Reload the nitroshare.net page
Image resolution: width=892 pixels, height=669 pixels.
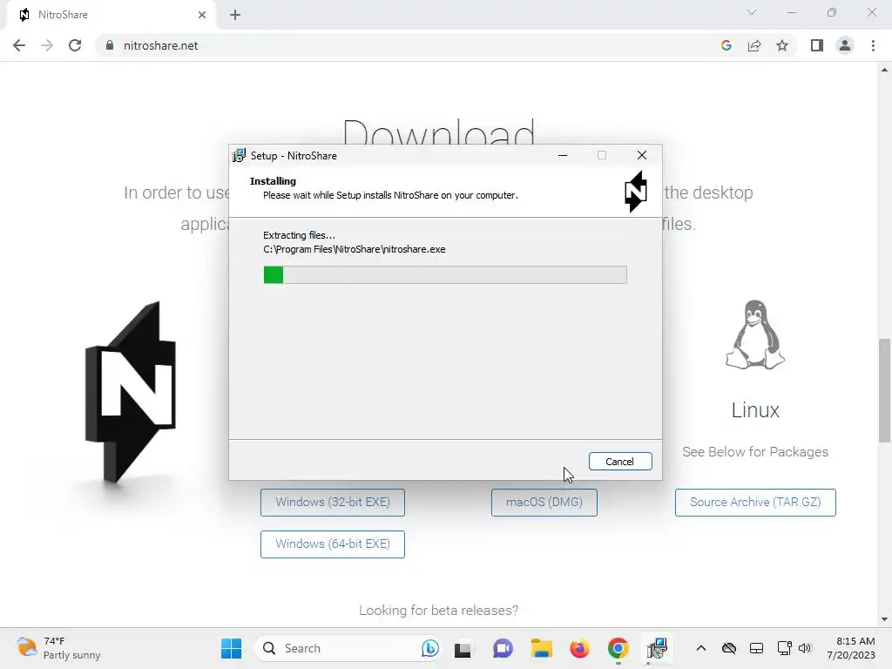(75, 45)
